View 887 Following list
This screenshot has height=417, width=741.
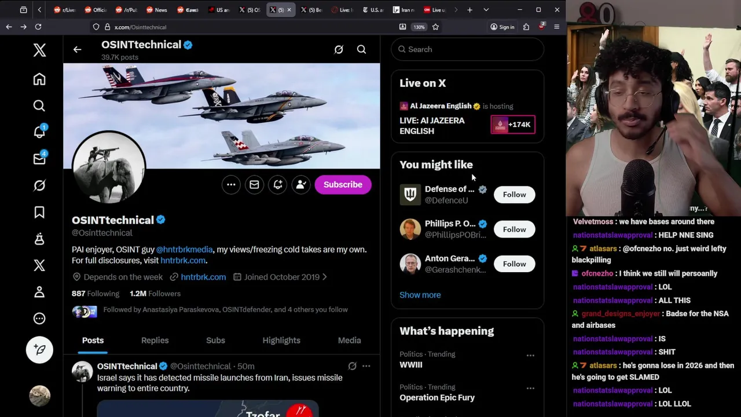[x=96, y=294]
